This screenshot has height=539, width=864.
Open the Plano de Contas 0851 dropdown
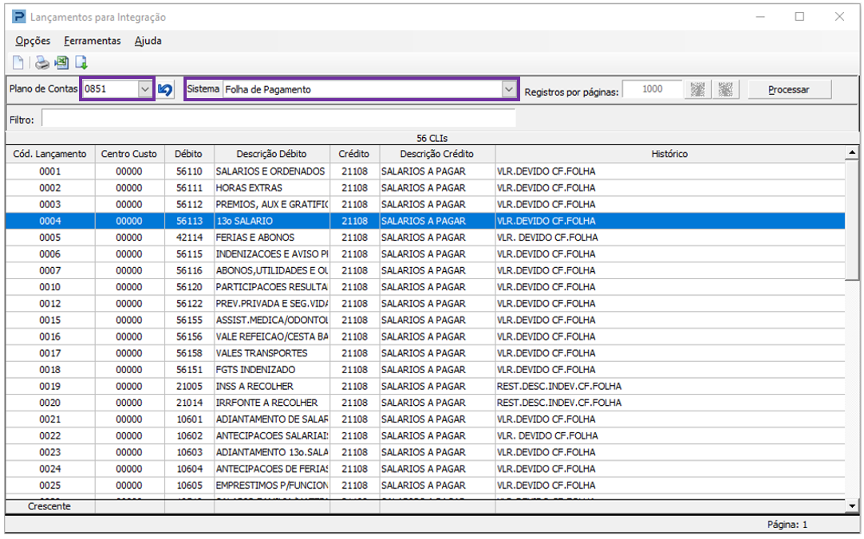coord(145,89)
